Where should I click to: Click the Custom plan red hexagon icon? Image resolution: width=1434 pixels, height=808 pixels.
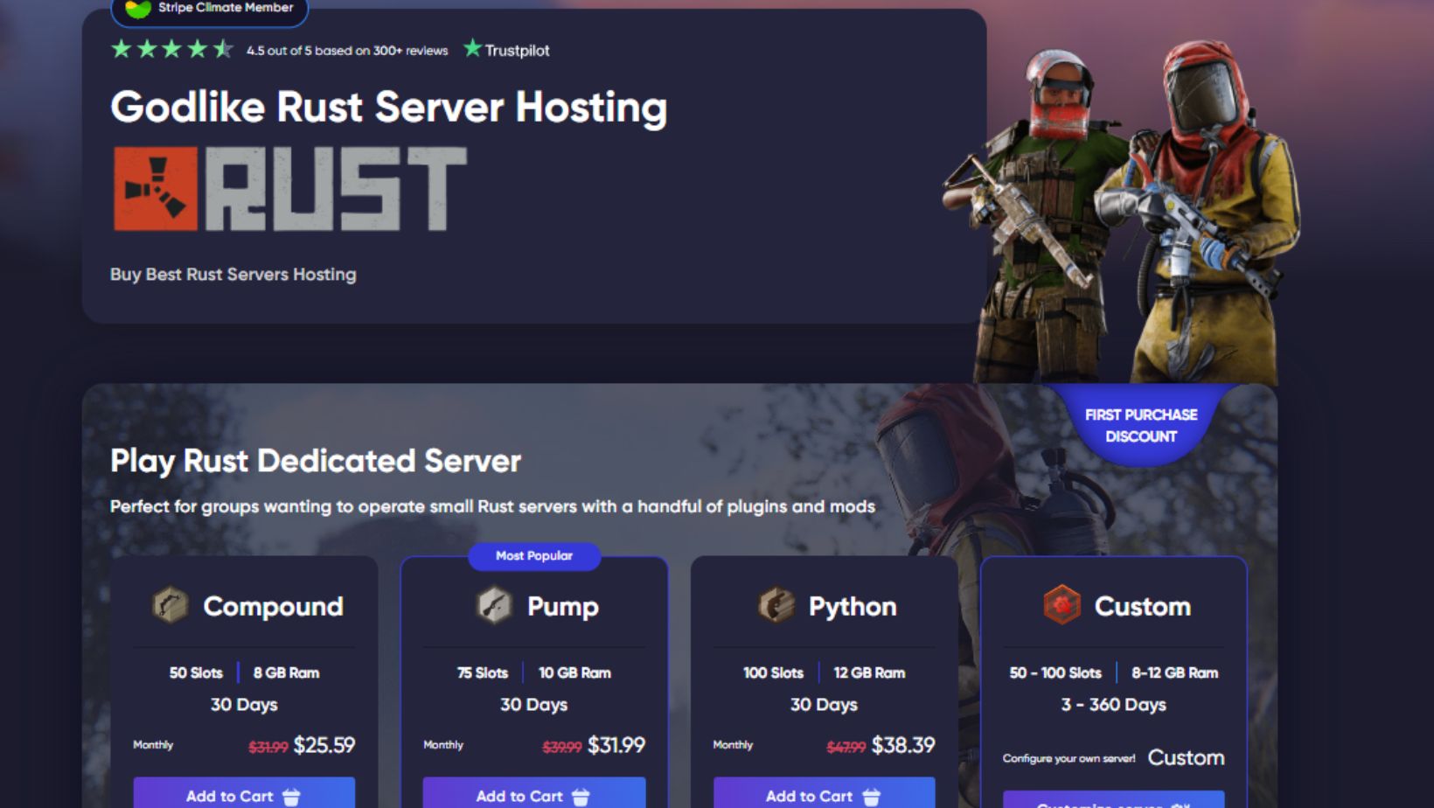pyautogui.click(x=1062, y=605)
